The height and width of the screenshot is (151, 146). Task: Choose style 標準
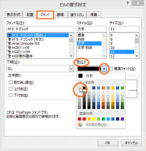[89, 35]
